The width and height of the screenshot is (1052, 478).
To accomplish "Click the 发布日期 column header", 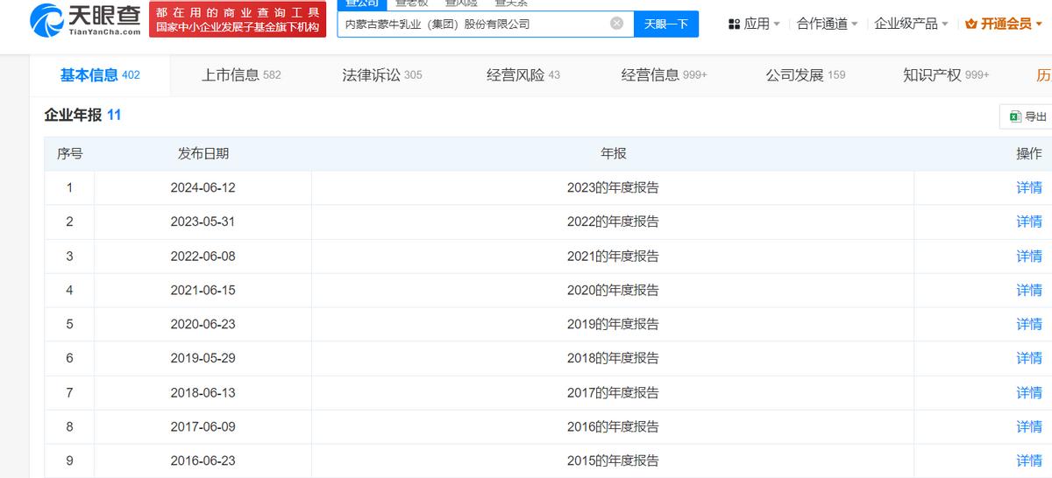I will tap(203, 153).
